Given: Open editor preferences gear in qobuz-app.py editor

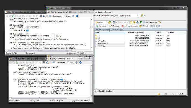Looking at the screenshot, I should click(73, 16).
